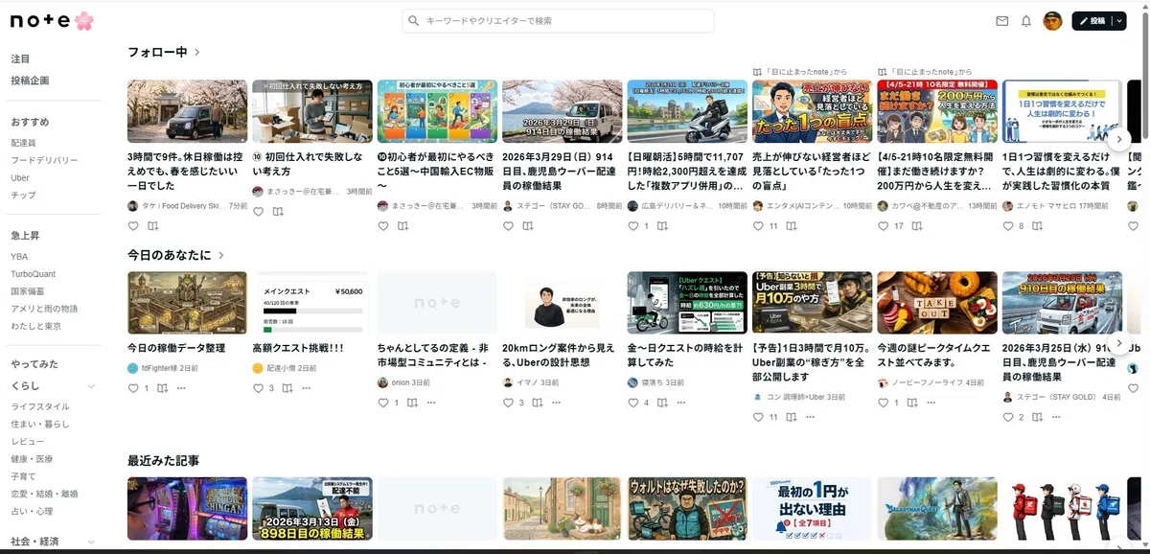Open the 今日のあなたに section via its chevron
Screen dimensions: 1150x554
[221, 256]
